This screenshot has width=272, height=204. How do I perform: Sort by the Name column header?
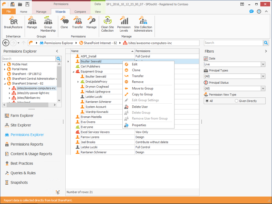click(103, 51)
